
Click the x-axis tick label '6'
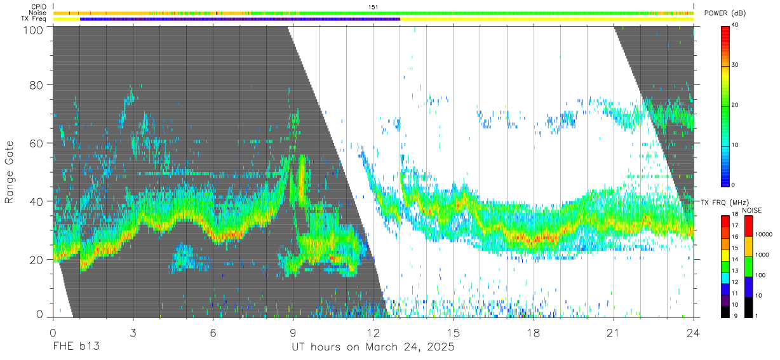(x=213, y=333)
